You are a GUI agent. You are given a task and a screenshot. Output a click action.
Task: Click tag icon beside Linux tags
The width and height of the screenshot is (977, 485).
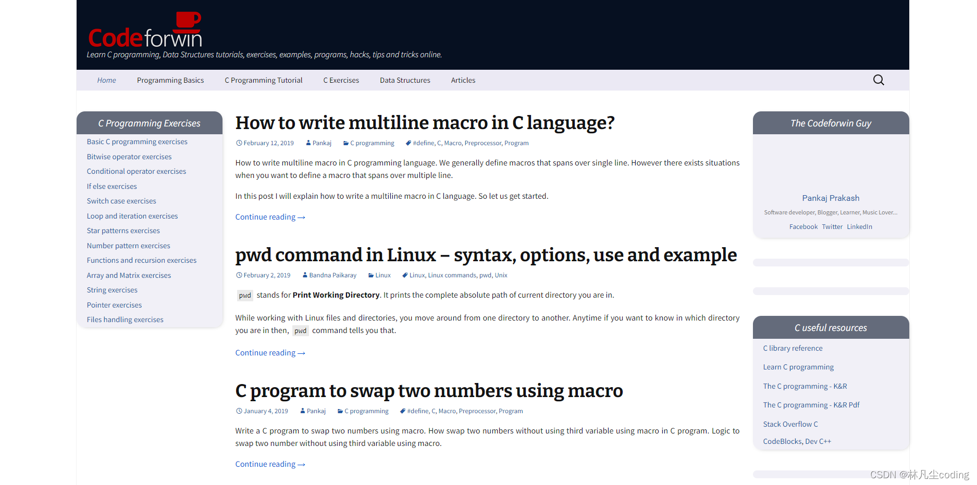(405, 275)
